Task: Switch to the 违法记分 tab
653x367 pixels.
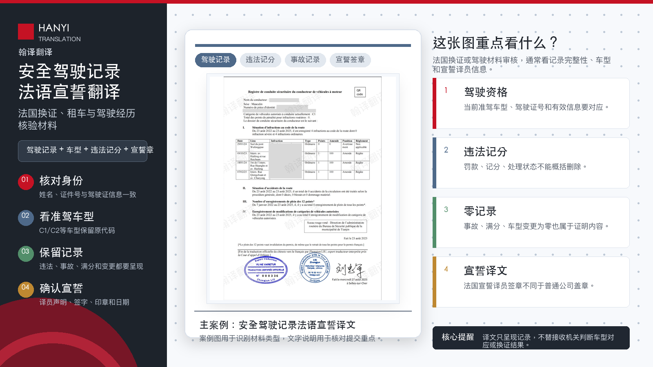Action: (x=260, y=60)
